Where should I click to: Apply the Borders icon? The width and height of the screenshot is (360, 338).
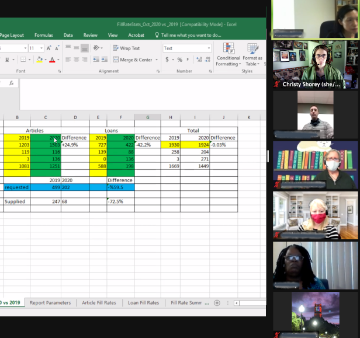click(23, 60)
